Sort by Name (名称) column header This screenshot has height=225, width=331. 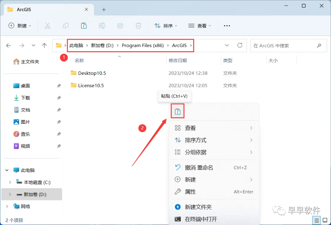pyautogui.click(x=79, y=60)
